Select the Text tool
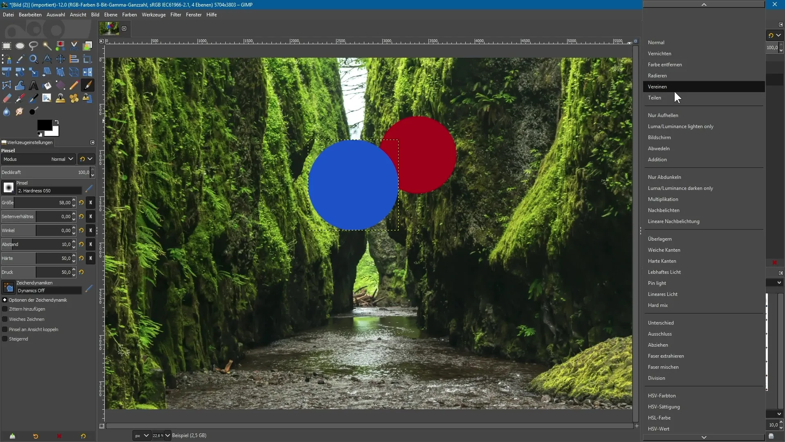 (34, 86)
